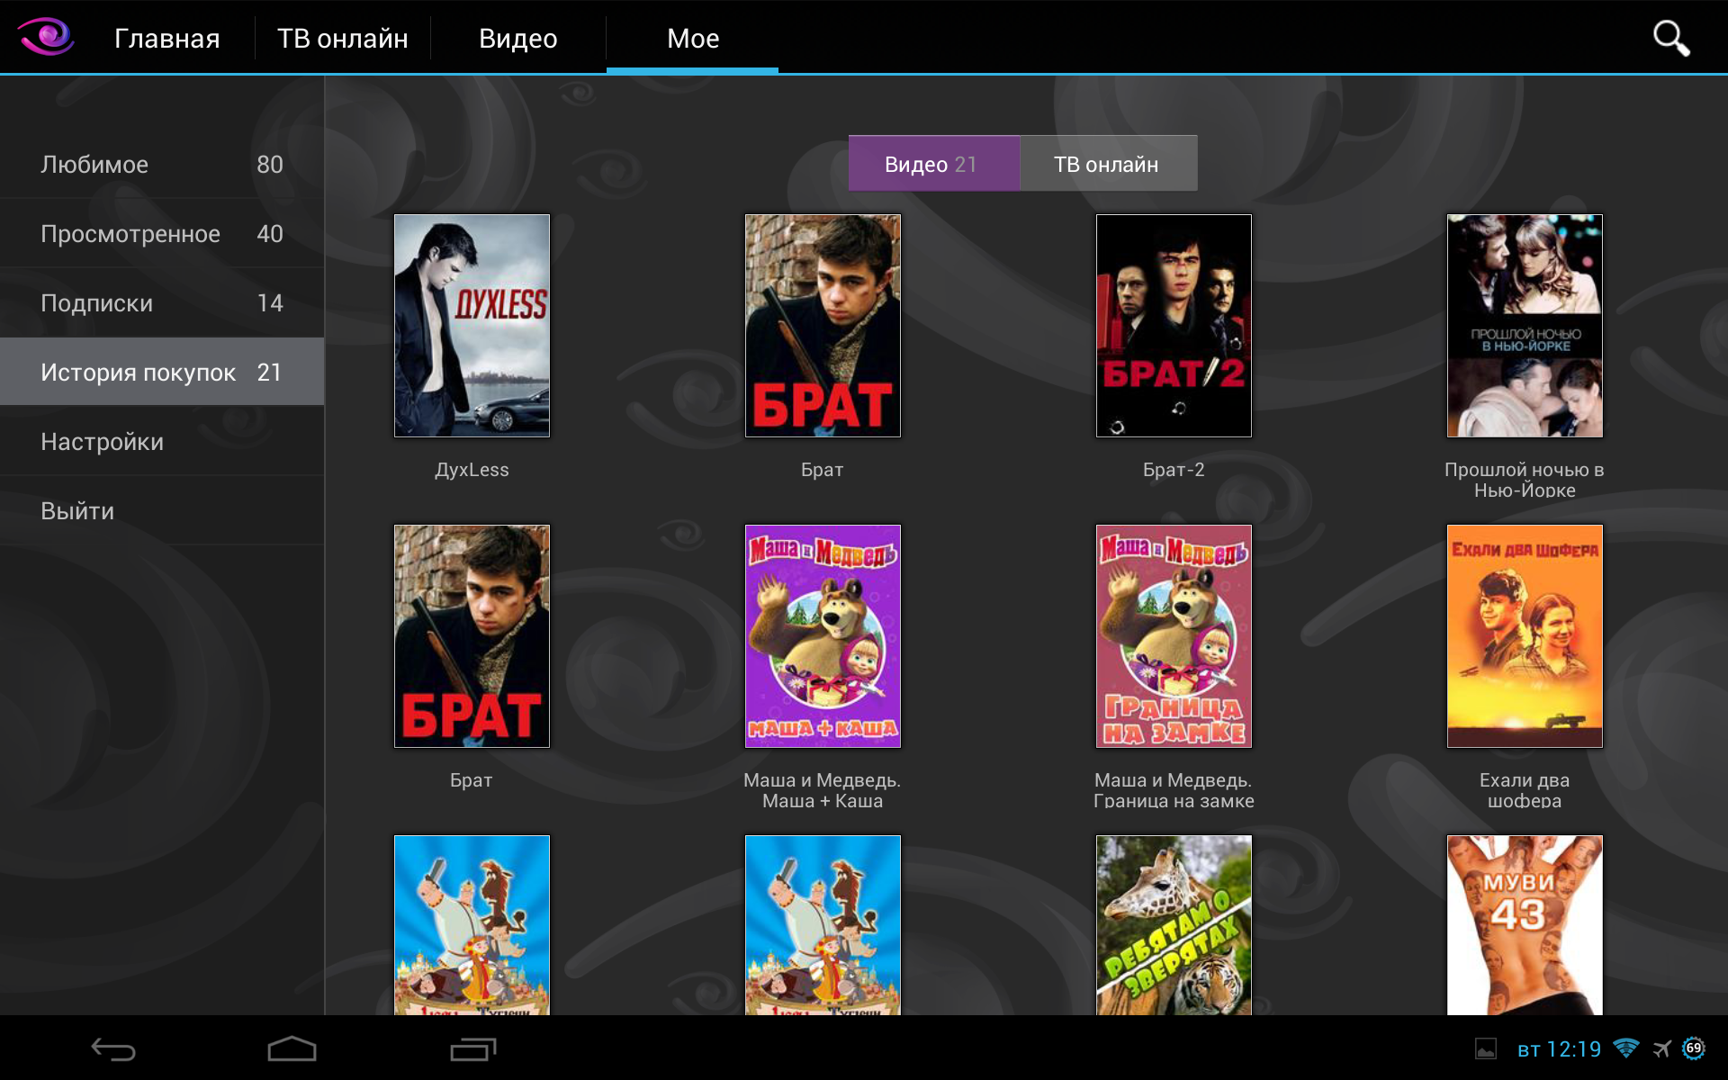Tap the airplane mode status icon
Image resolution: width=1728 pixels, height=1080 pixels.
click(x=1661, y=1048)
